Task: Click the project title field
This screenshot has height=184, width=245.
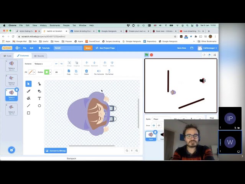Action: click(68, 48)
